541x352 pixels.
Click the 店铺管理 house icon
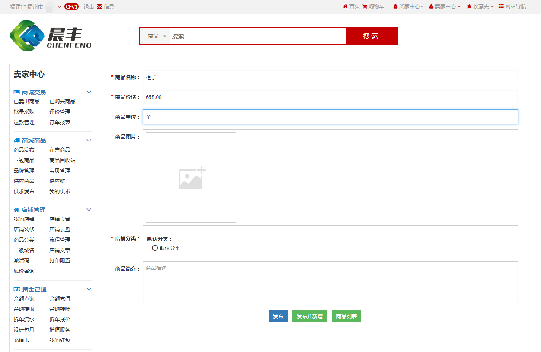click(x=16, y=210)
